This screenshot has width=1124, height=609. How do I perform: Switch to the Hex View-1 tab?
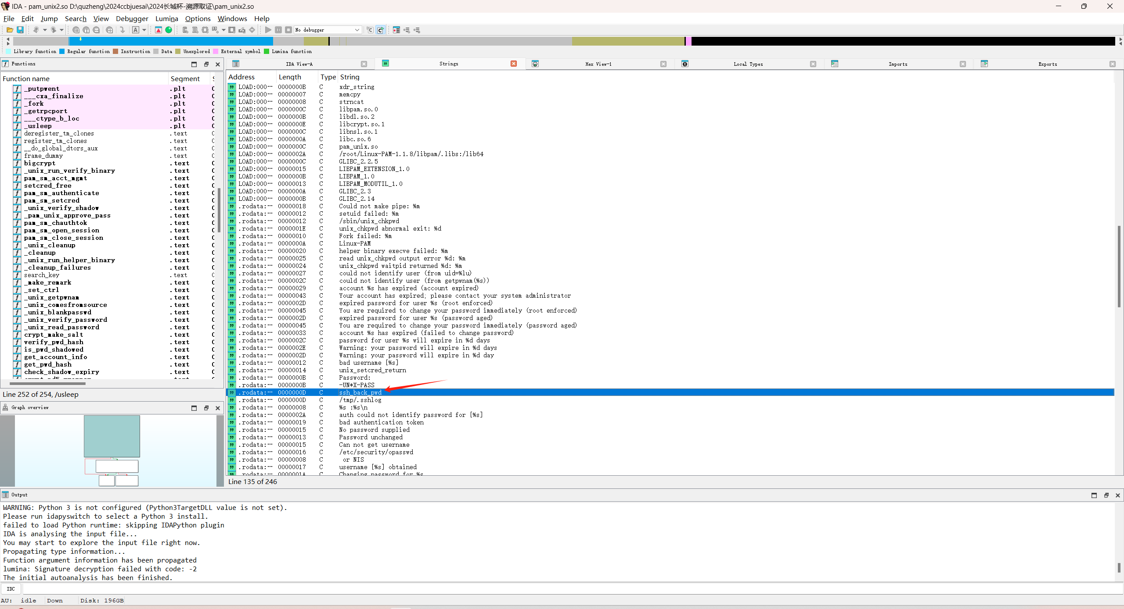598,64
